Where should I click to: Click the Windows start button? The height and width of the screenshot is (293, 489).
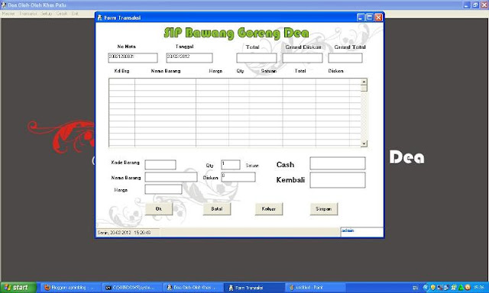click(x=18, y=288)
